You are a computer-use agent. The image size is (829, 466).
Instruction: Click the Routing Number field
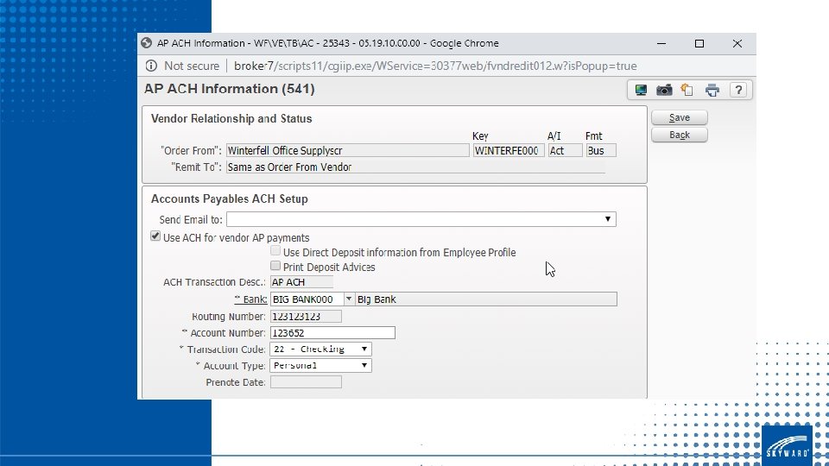(x=306, y=316)
